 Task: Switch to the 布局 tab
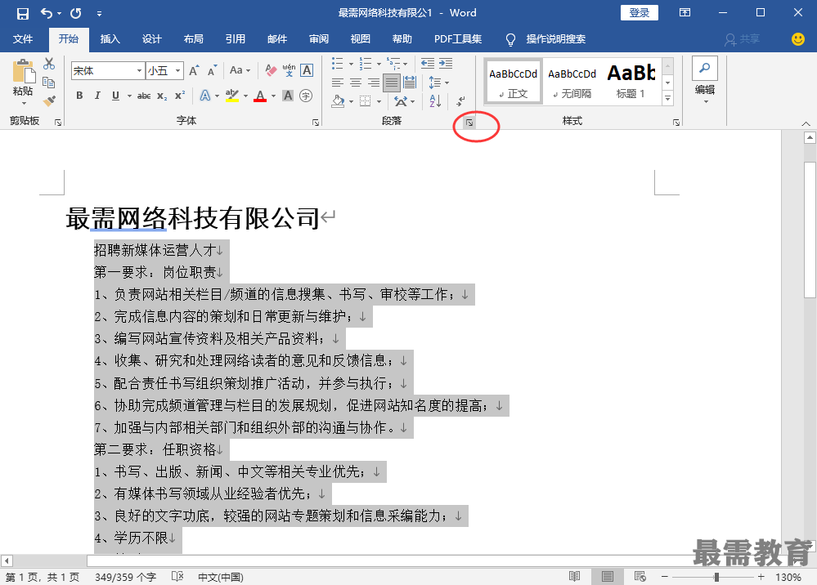193,39
